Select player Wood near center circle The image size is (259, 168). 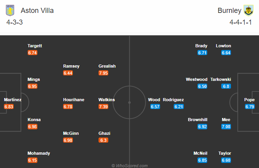pyautogui.click(x=154, y=100)
